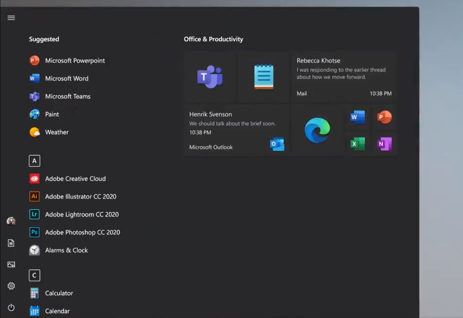This screenshot has height=318, width=463.
Task: Click the Suggested heading
Action: [44, 39]
